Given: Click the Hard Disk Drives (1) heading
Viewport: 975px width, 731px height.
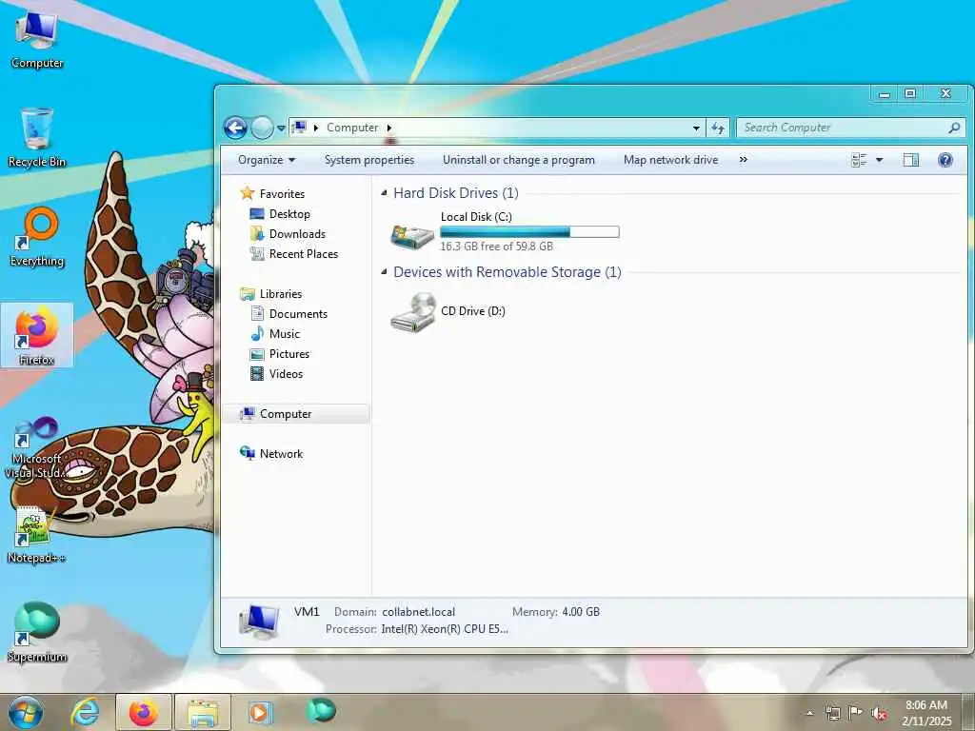Looking at the screenshot, I should point(456,193).
